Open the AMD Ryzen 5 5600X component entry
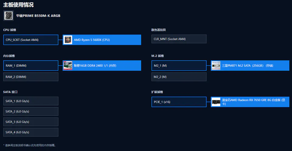The width and height of the screenshot is (292, 151). coord(102,40)
